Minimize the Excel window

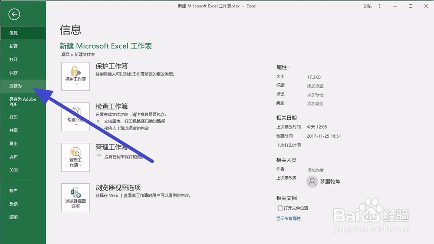[395, 6]
